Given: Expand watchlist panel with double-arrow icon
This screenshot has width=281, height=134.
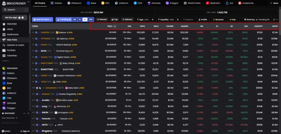Looking at the screenshot, I should coord(28,113).
